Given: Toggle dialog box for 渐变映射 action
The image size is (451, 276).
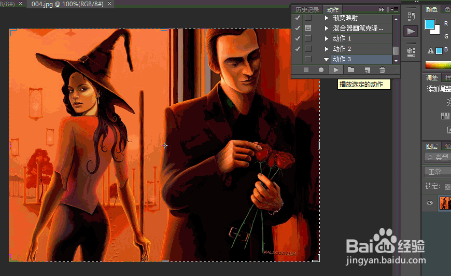Looking at the screenshot, I should coord(308,18).
